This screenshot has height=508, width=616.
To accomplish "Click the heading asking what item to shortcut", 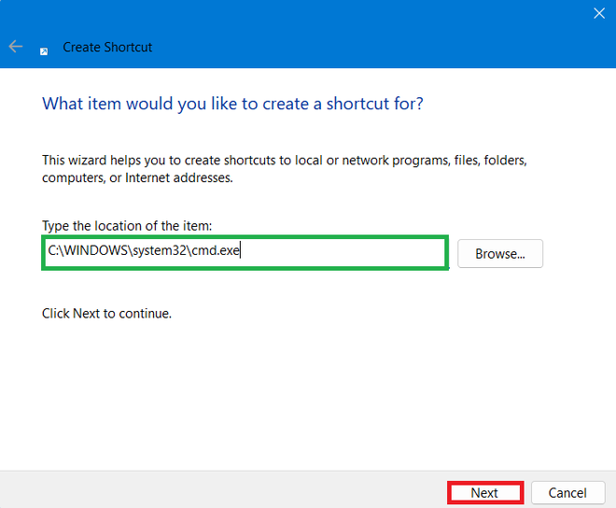I will [x=232, y=103].
